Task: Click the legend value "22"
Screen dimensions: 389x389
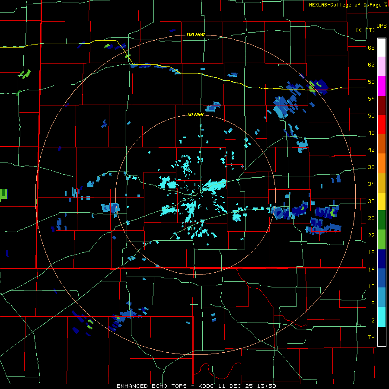Action: click(371, 235)
